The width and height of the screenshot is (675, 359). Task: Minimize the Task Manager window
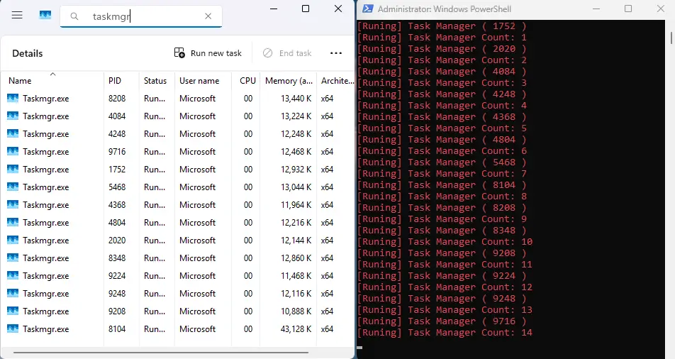[274, 9]
